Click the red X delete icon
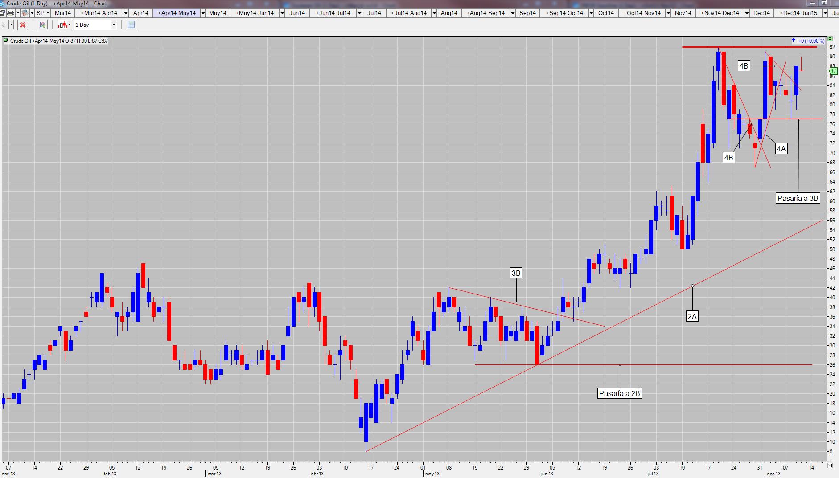Image resolution: width=839 pixels, height=478 pixels. (23, 25)
